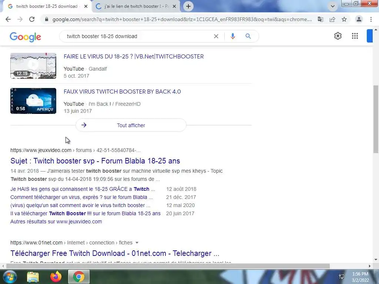Open Chrome three-dot menu

(371, 19)
